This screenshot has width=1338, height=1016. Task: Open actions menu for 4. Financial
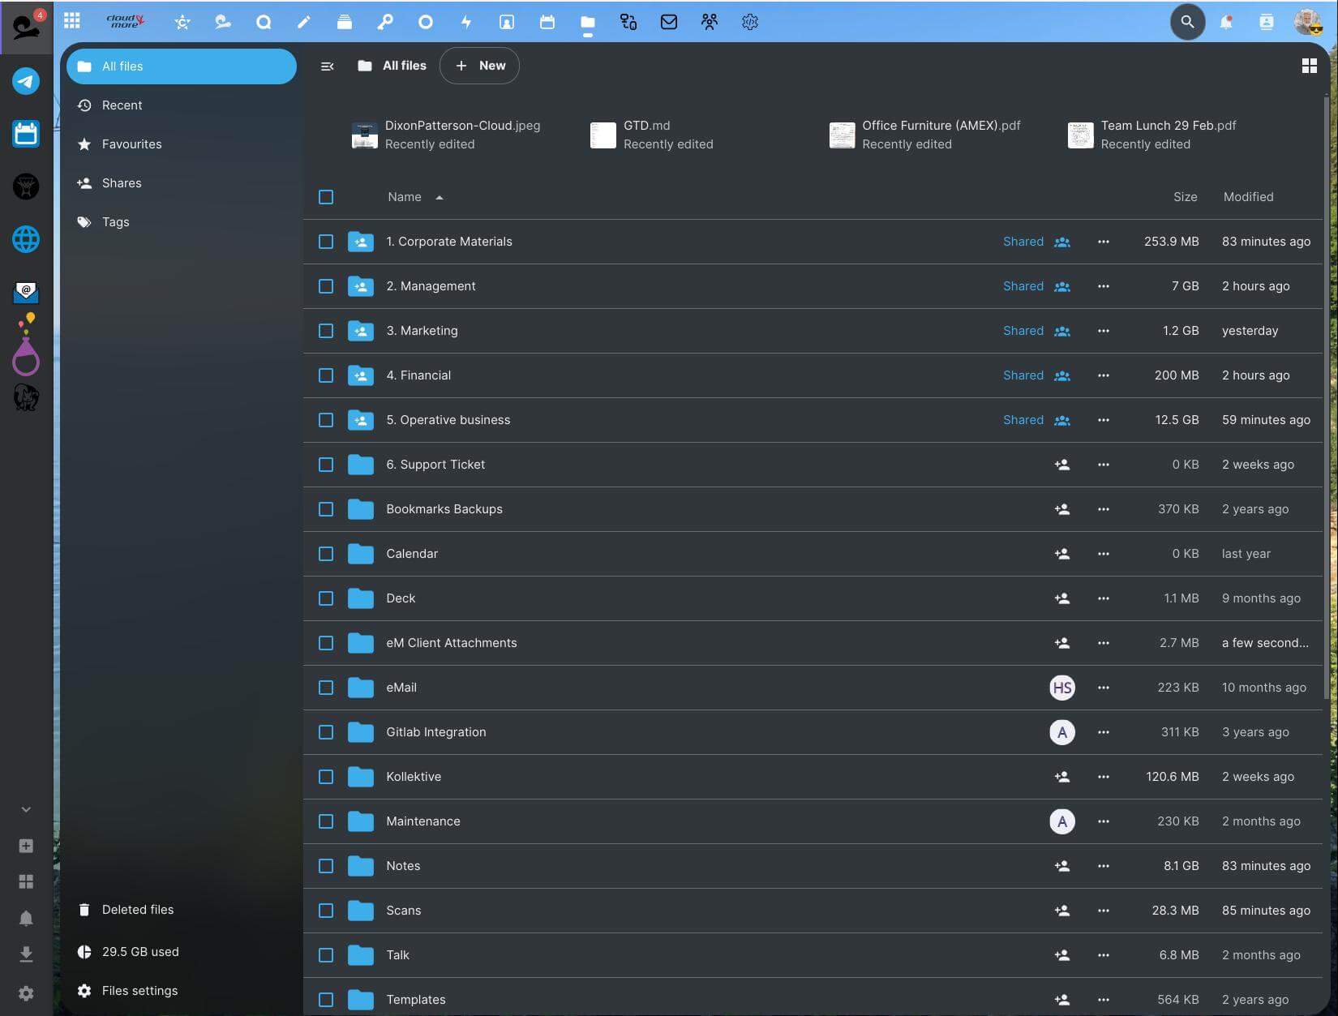(1103, 375)
